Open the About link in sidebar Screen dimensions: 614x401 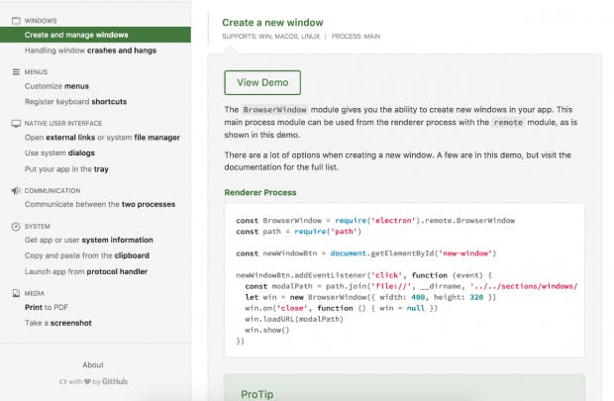coord(93,365)
